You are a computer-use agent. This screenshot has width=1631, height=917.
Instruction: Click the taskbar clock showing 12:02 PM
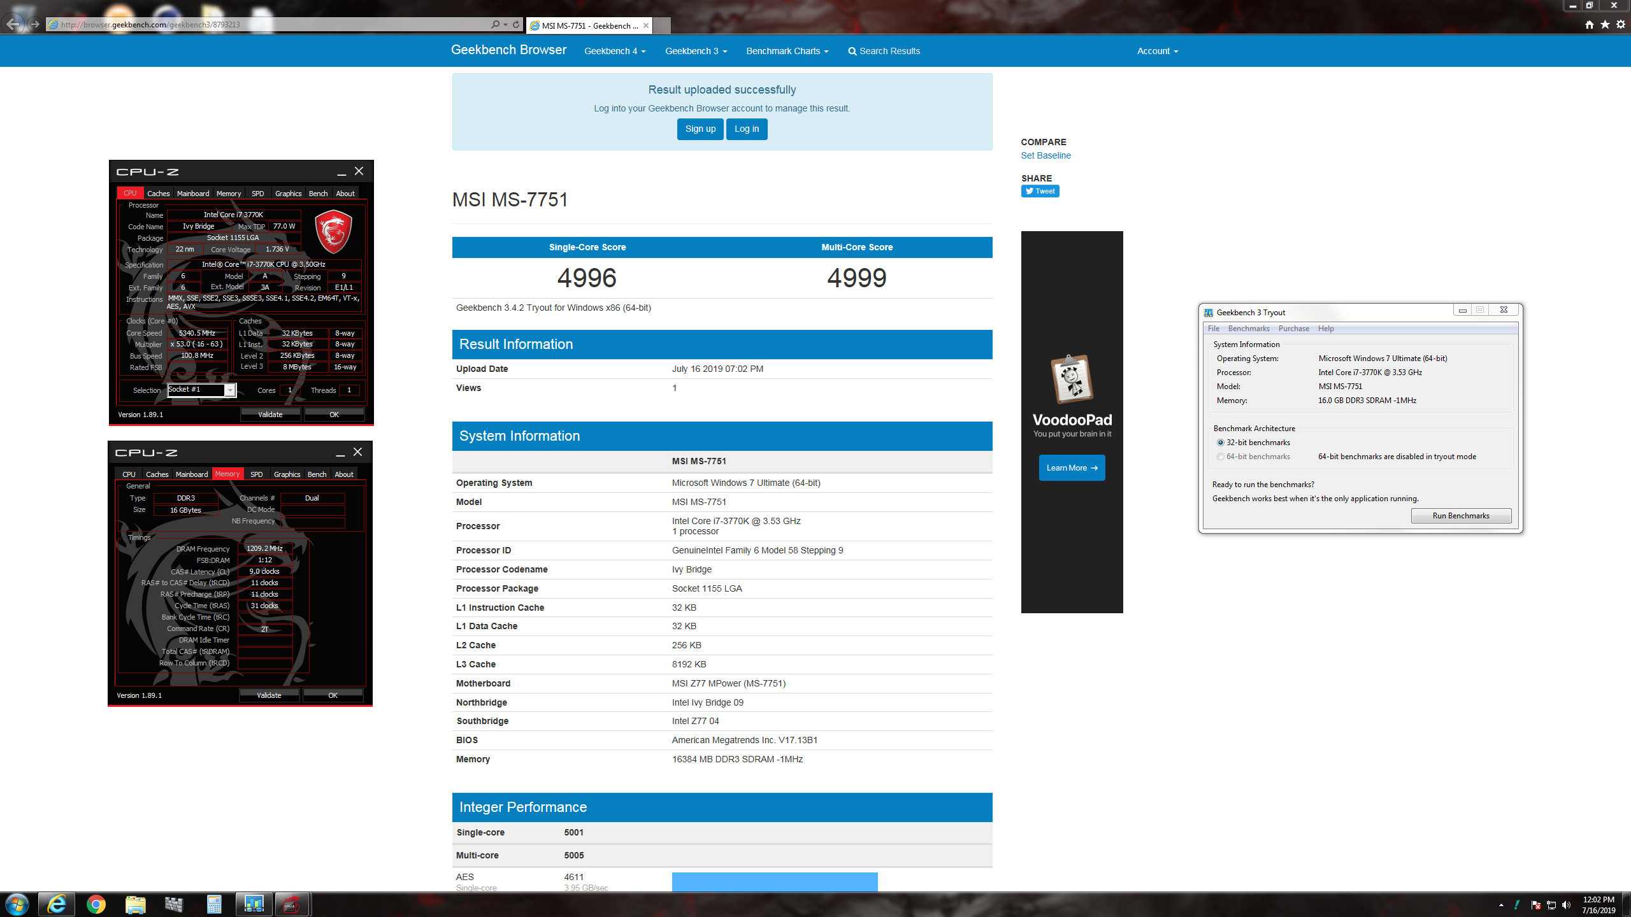click(x=1599, y=905)
